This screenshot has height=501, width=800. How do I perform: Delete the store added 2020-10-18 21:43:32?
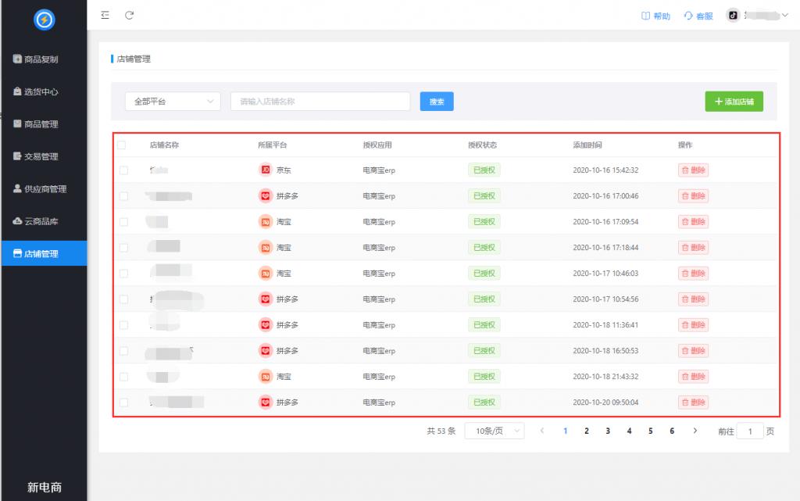tap(694, 377)
